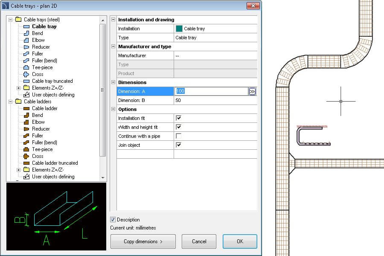Select Cable tray truncated in tree
This screenshot has width=384, height=256.
(52, 81)
